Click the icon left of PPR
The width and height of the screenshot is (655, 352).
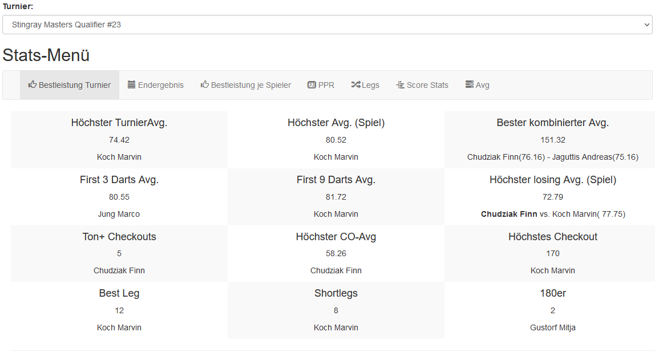point(312,85)
